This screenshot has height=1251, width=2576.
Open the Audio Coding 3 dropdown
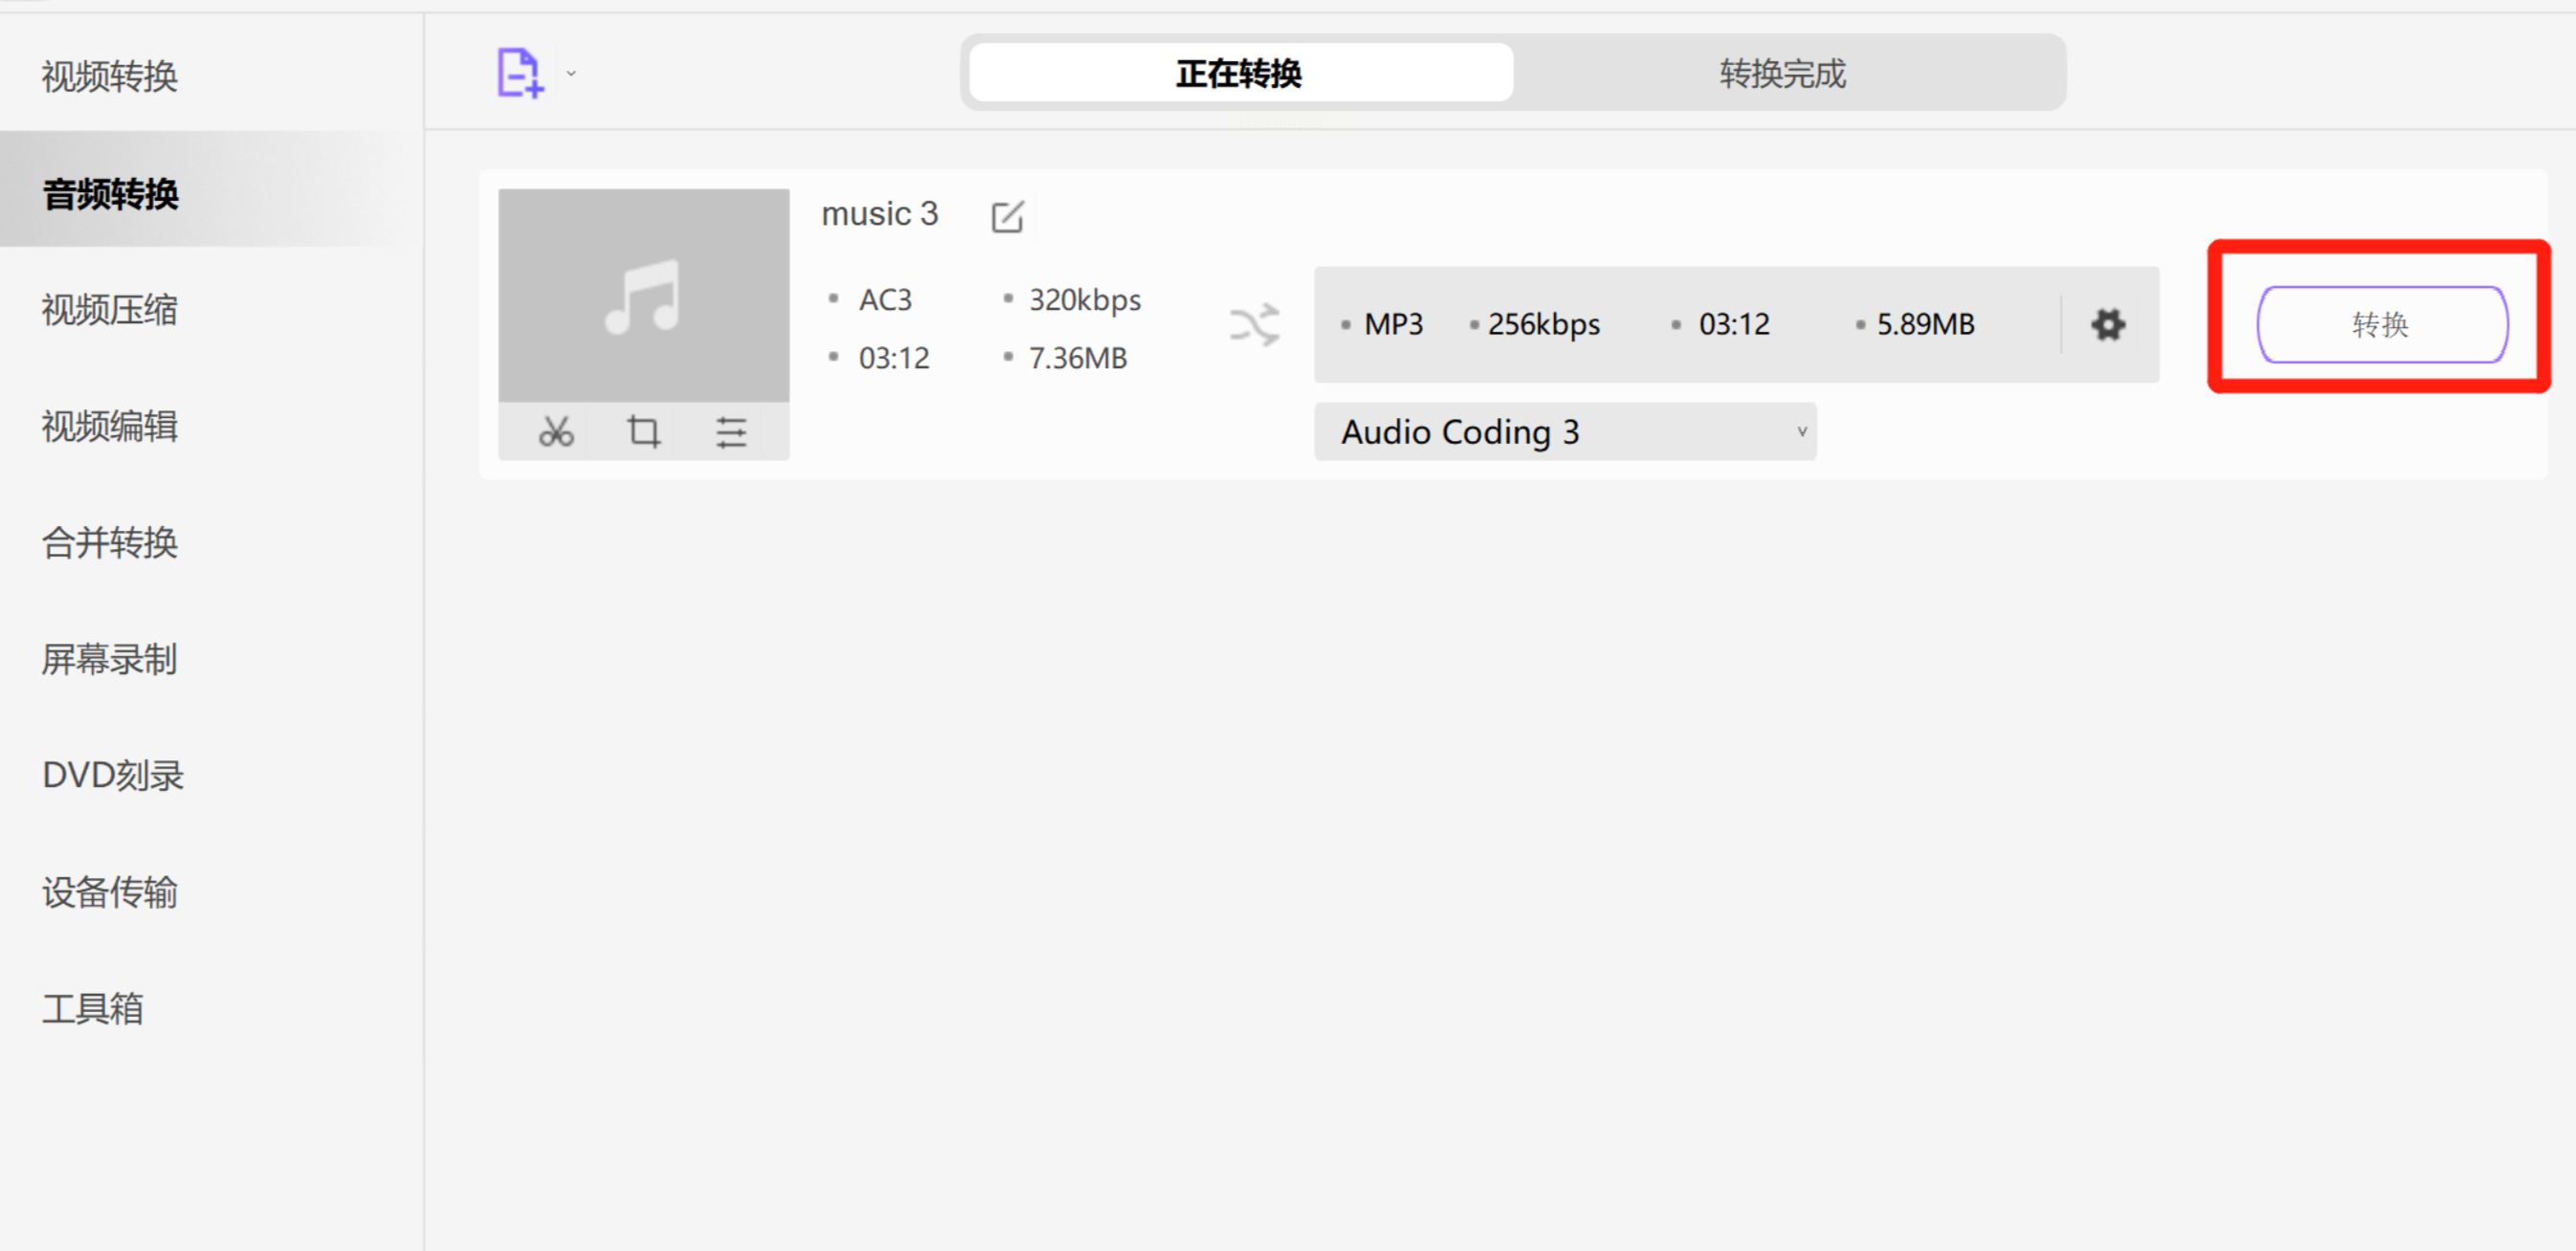coord(1564,431)
